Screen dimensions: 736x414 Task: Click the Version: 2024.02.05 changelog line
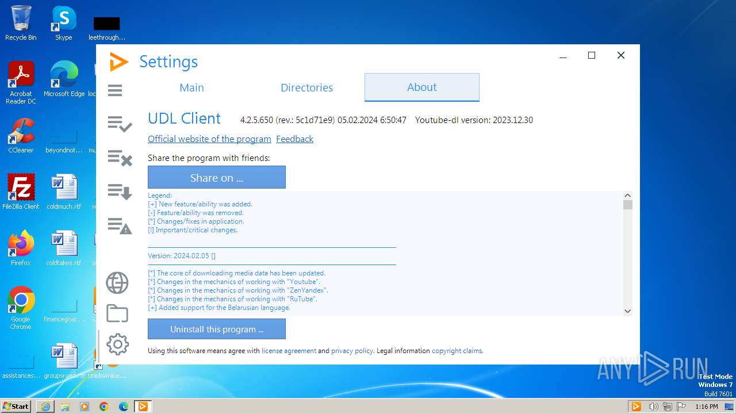pos(182,256)
